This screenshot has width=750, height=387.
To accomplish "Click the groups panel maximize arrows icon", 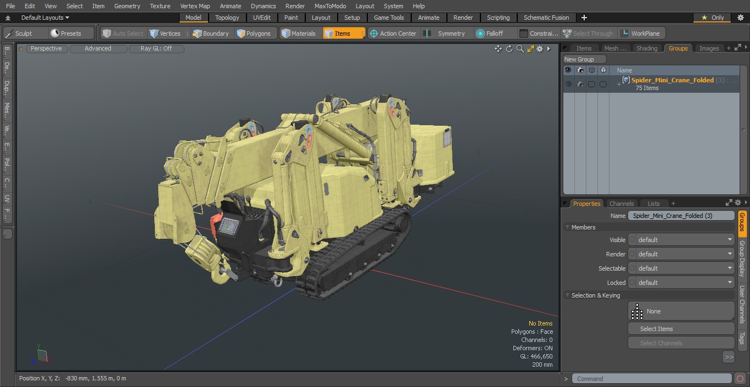I will coord(738,48).
